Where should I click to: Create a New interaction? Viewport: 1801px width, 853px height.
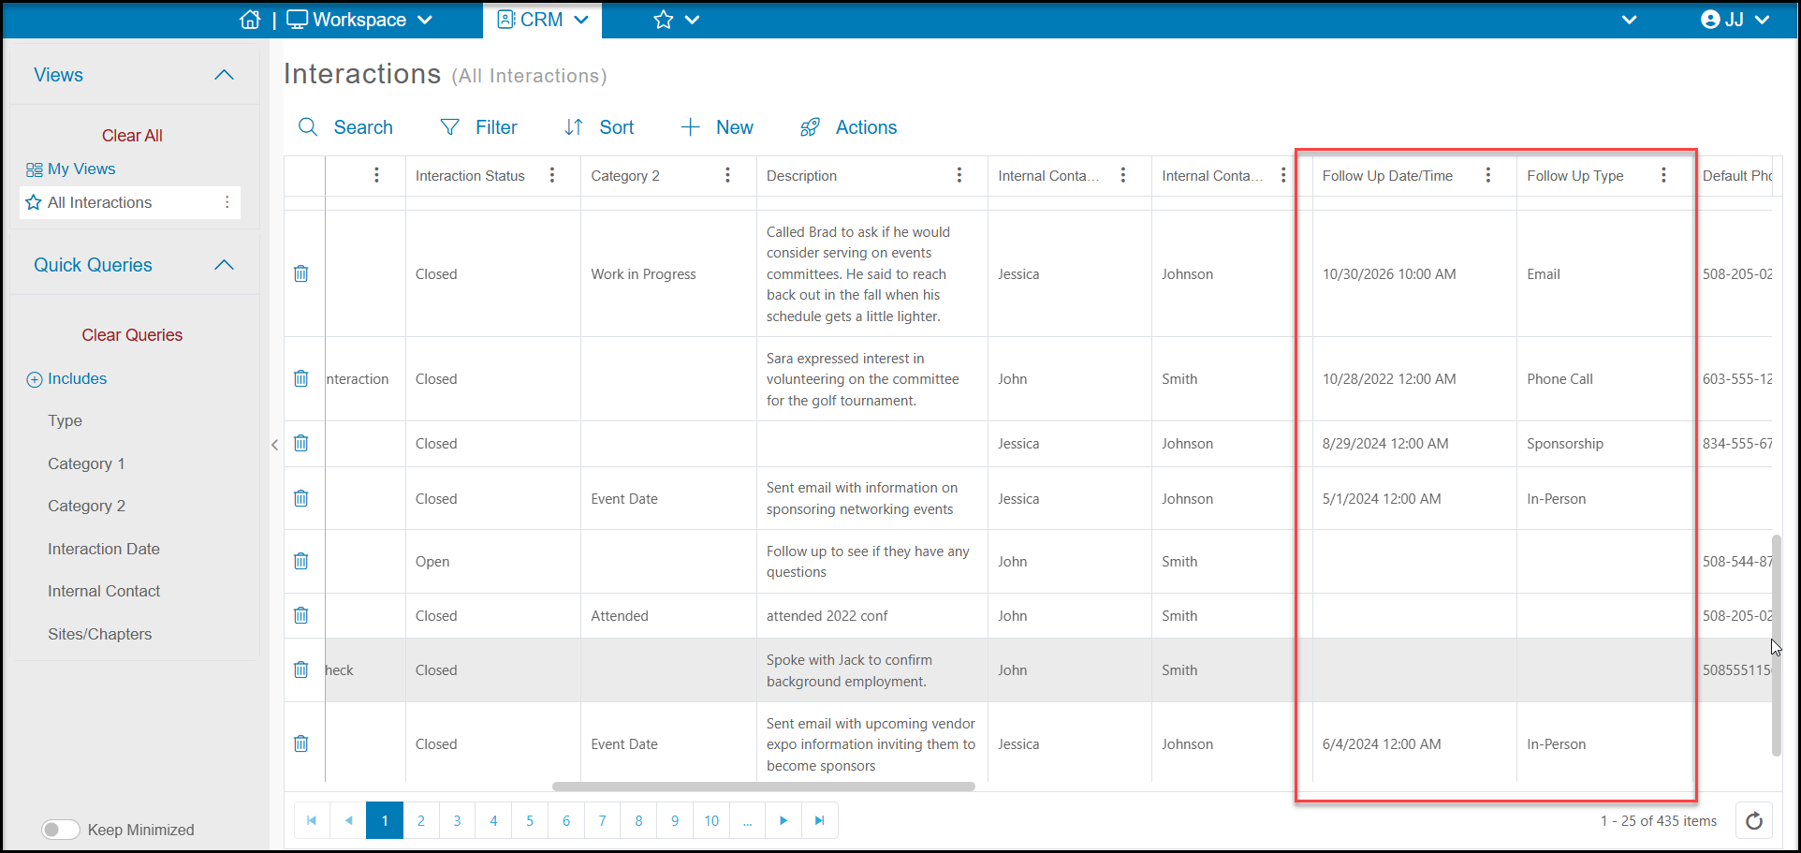point(717,127)
